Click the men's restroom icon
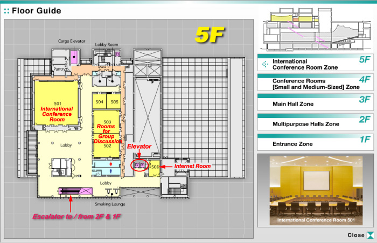The width and height of the screenshot is (377, 243). click(x=110, y=171)
